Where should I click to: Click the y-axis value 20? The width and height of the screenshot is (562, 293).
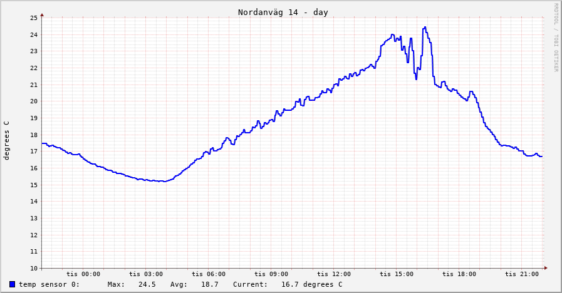tap(34, 101)
